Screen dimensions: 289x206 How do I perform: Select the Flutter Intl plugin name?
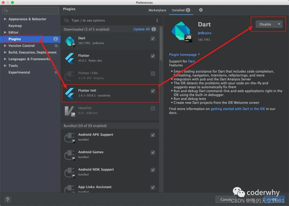(x=87, y=90)
